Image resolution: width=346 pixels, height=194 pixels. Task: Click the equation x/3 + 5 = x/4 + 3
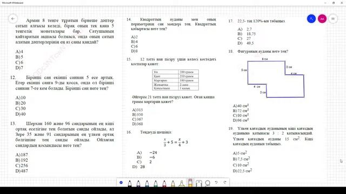[176, 142]
